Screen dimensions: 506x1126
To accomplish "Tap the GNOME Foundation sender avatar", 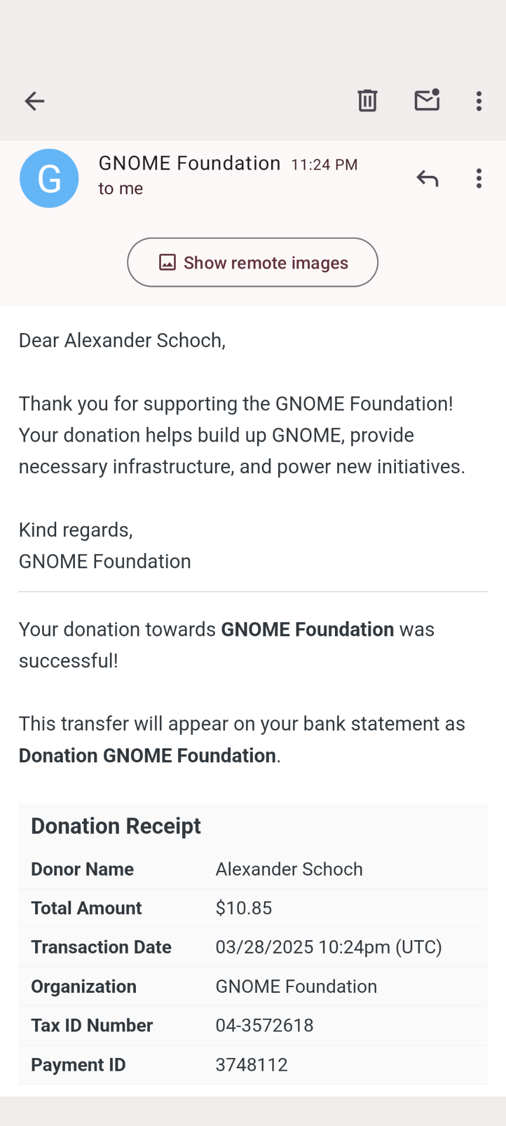I will tap(49, 178).
